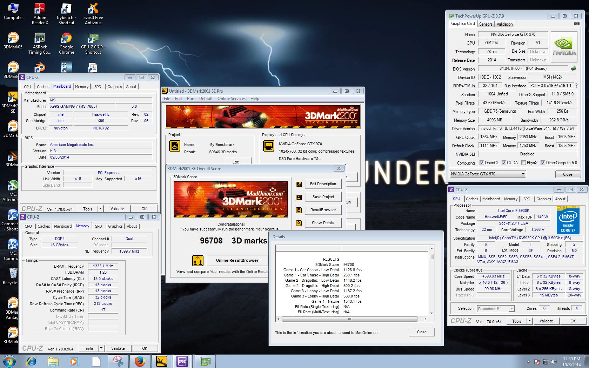The image size is (589, 368).
Task: Switch to Validation tab in GPU-Z
Action: pos(504,24)
